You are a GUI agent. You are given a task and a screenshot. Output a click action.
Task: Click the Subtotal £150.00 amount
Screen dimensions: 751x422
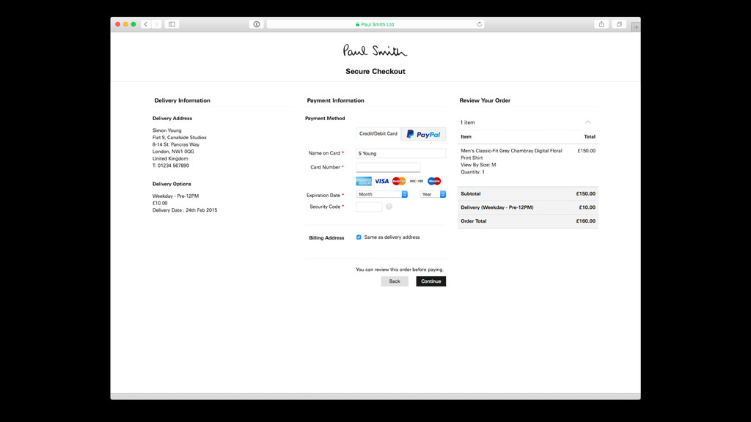click(x=586, y=193)
